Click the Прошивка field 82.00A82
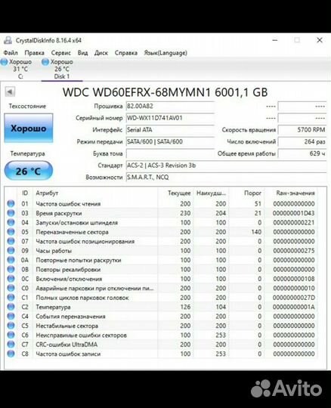 pos(170,107)
